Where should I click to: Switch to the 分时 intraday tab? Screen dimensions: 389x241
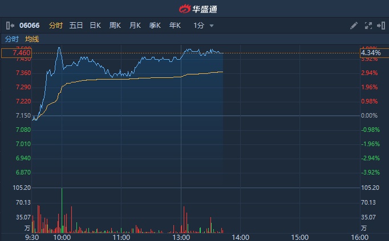tap(56, 26)
